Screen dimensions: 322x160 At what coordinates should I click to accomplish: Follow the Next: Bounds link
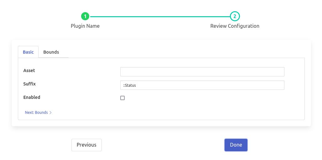[36, 113]
